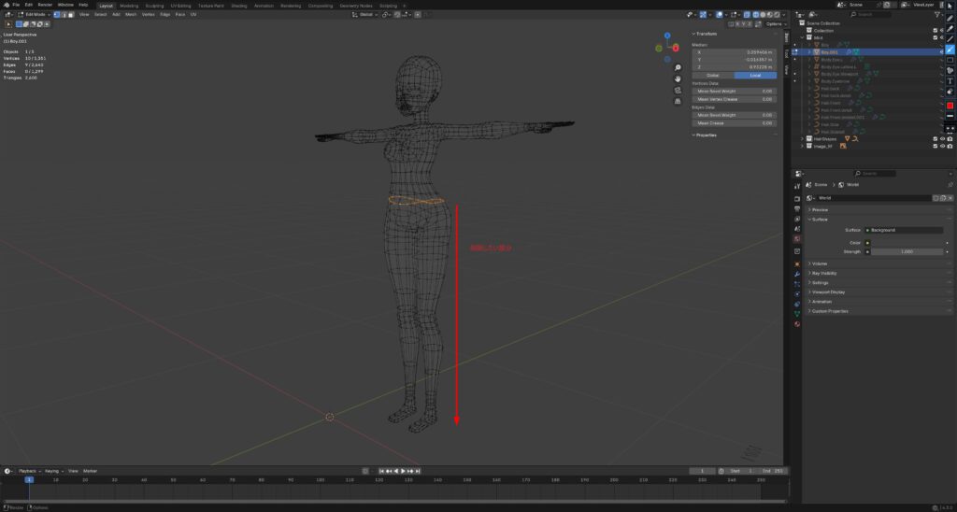Viewport: 957px width, 512px height.
Task: Open the Global transform orientation dropdown
Action: tap(366, 14)
